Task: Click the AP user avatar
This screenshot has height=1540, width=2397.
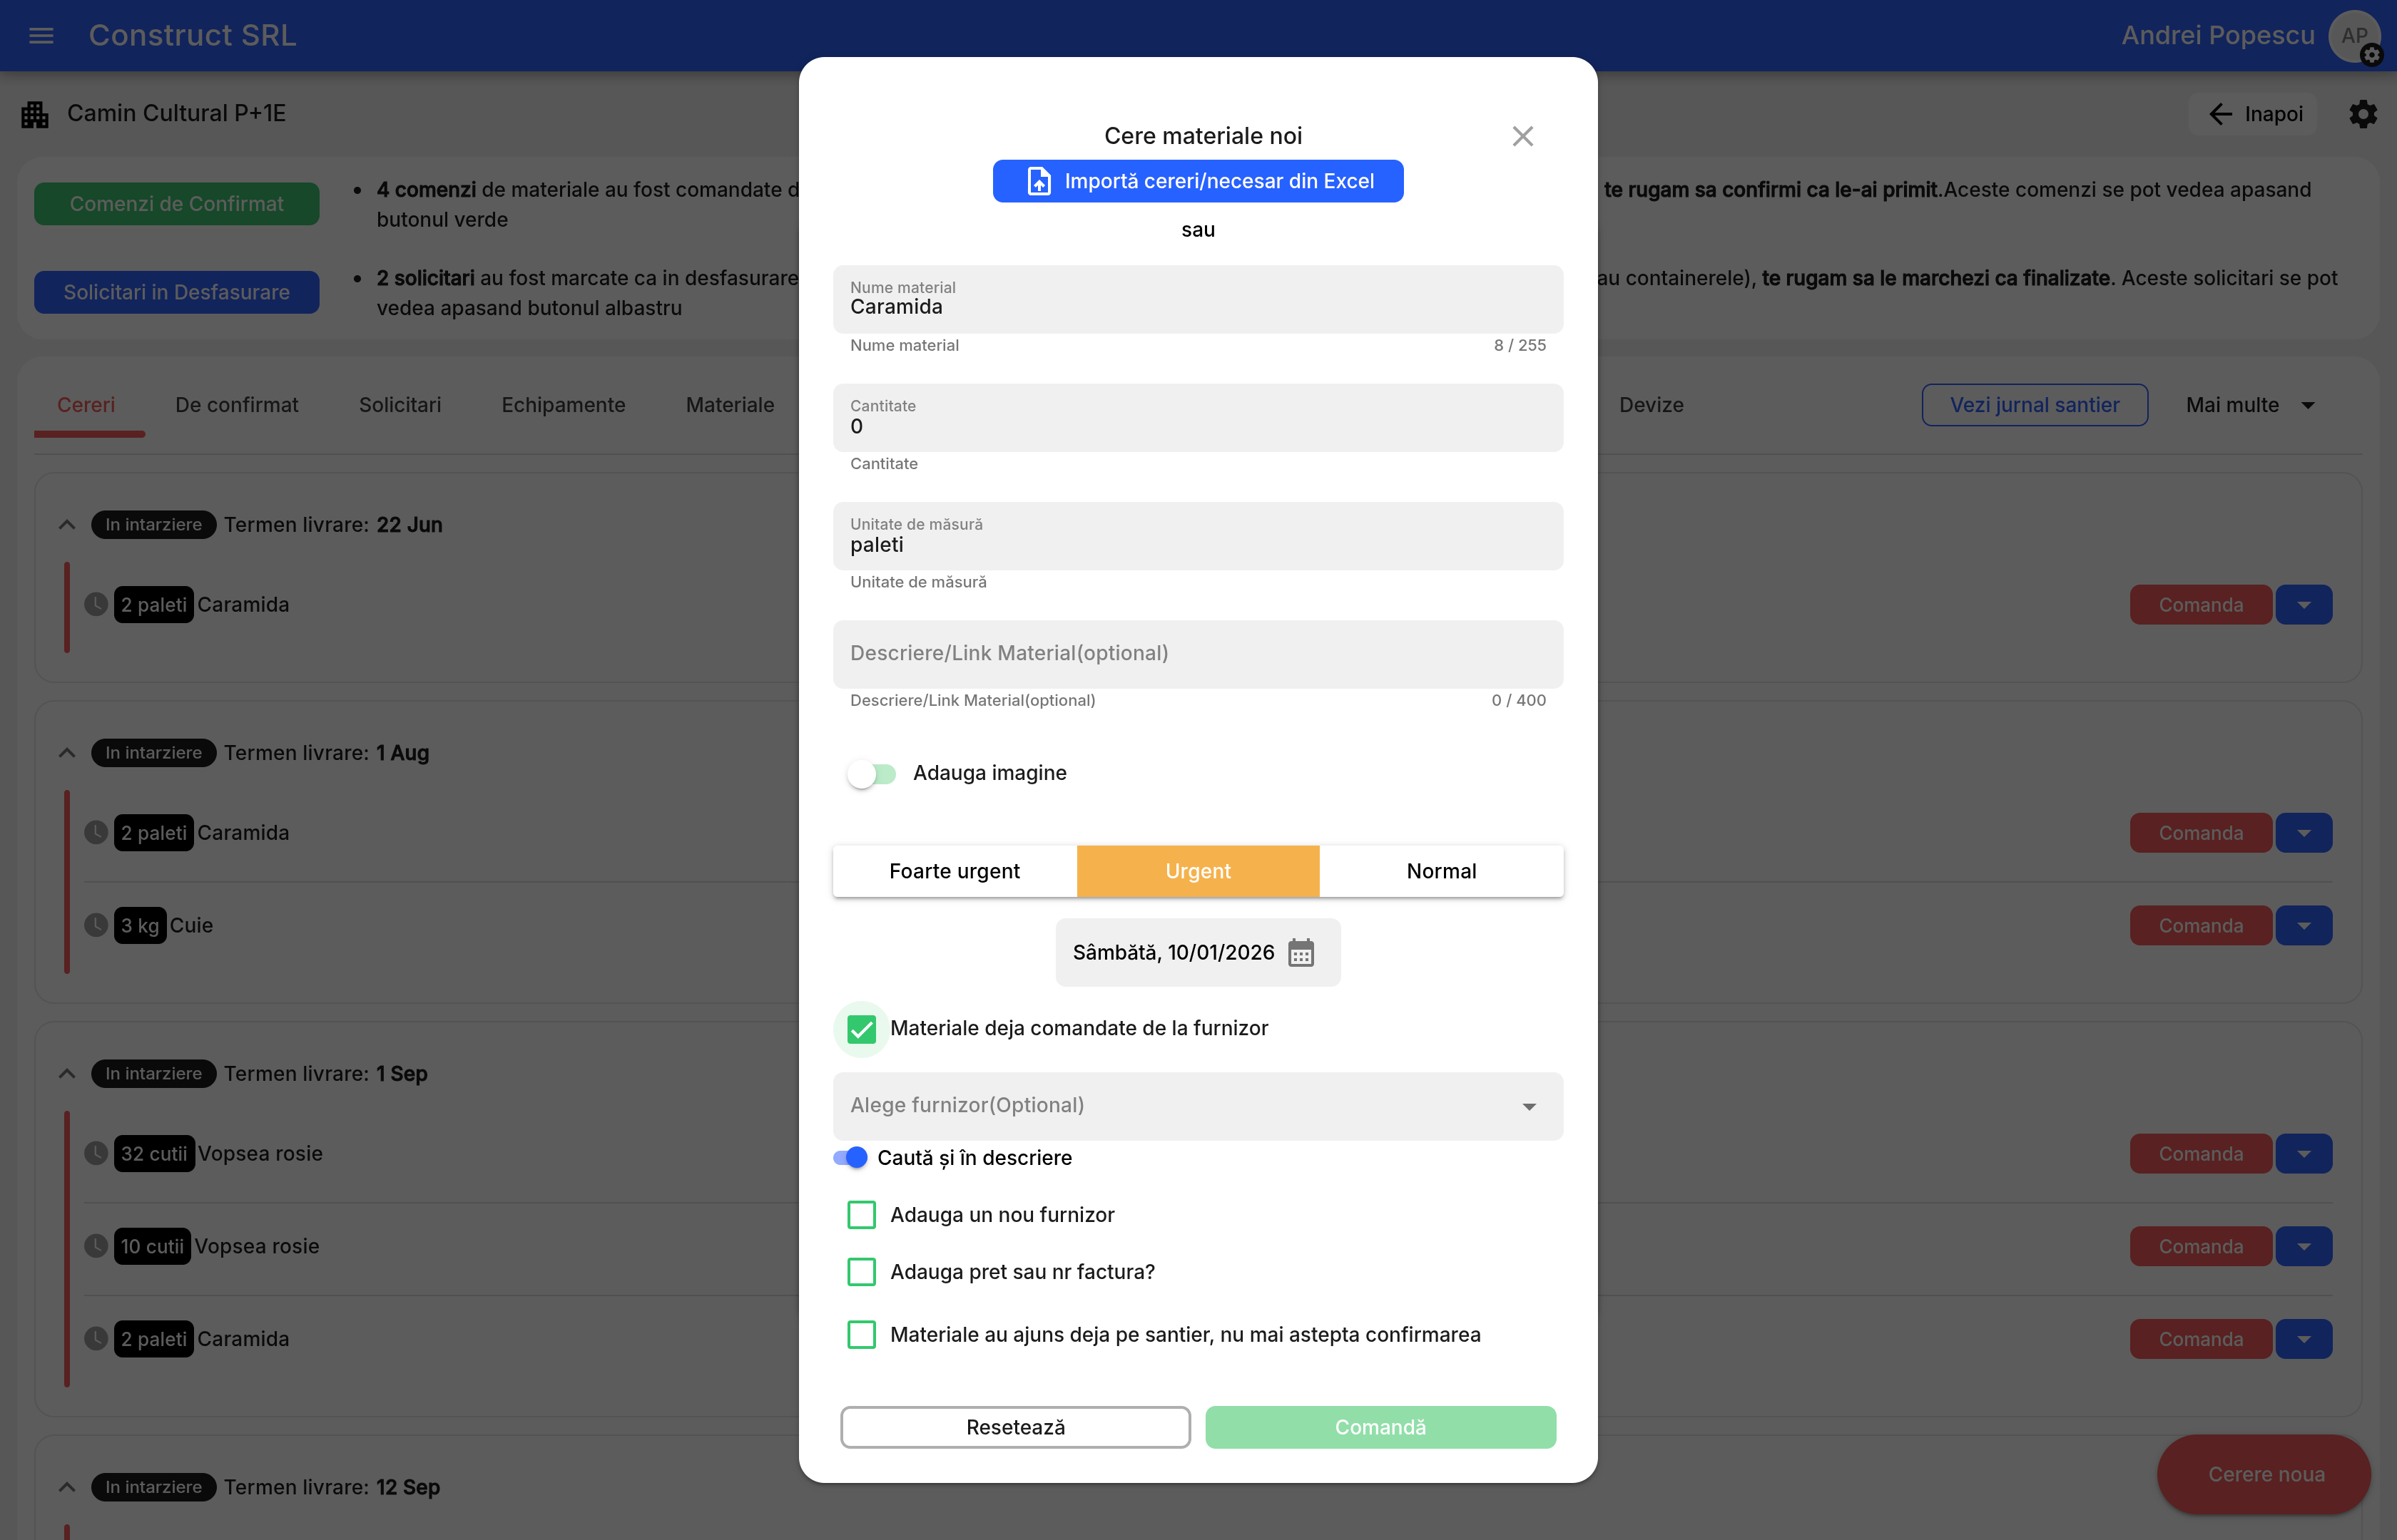Action: pos(2353,36)
